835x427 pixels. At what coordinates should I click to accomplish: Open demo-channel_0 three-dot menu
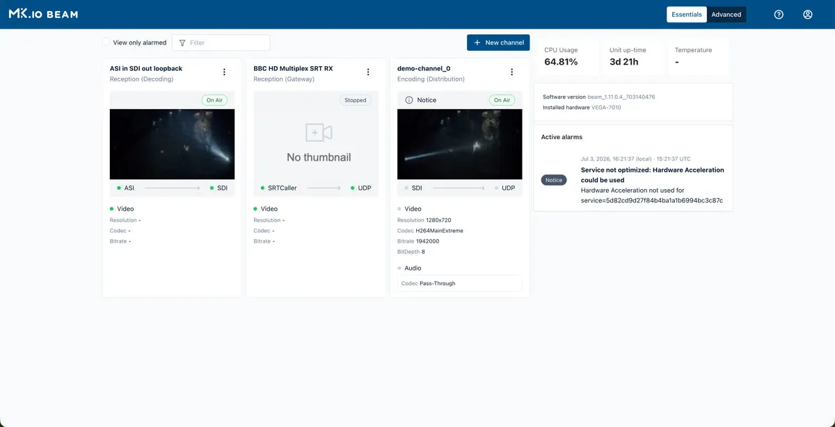click(512, 72)
